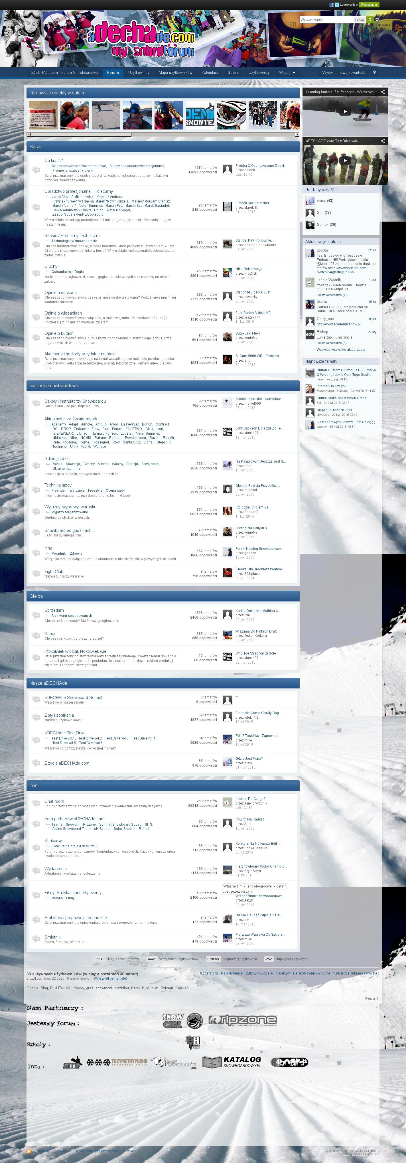Open the aDECHAde Test Drive forum
This screenshot has height=1163, width=406.
65,733
